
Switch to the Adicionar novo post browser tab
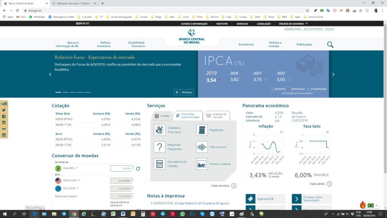(x=74, y=3)
